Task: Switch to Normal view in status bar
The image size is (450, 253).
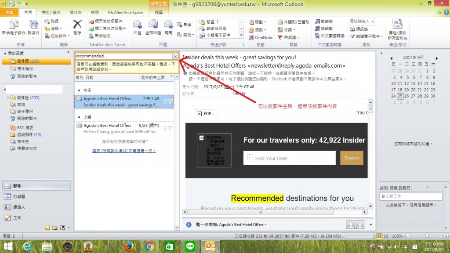Action: (379, 236)
